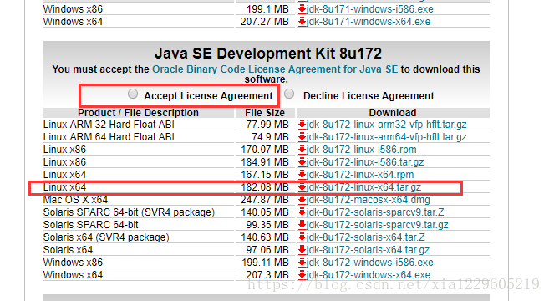This screenshot has height=301, width=549.
Task: Download jdk-8u172-solaris-sparcv9.tar.Z file
Action: (x=375, y=212)
